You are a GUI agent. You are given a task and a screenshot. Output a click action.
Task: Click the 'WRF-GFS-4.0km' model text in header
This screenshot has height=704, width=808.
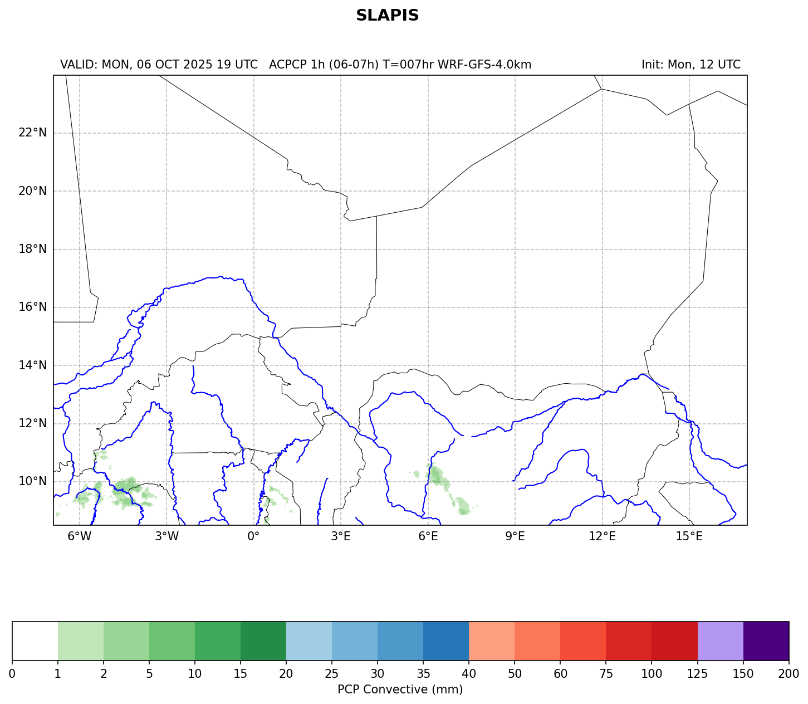(x=484, y=65)
